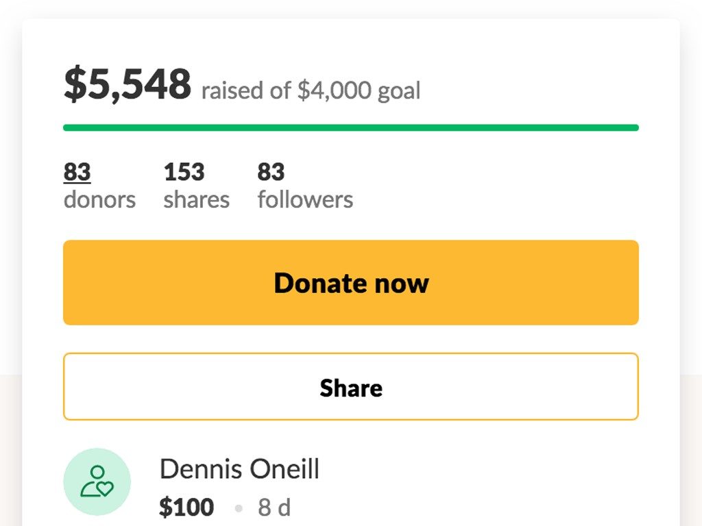The height and width of the screenshot is (526, 702).
Task: Click the "8 d" donation timestamp
Action: pyautogui.click(x=274, y=508)
